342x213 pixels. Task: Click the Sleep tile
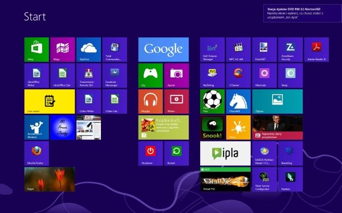point(290,76)
